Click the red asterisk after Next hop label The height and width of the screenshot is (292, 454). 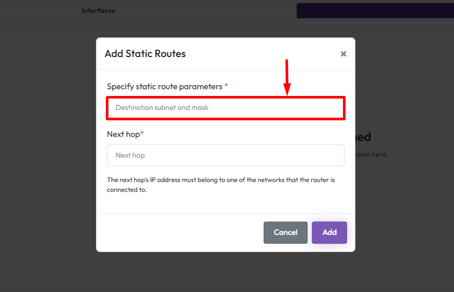[x=142, y=134]
